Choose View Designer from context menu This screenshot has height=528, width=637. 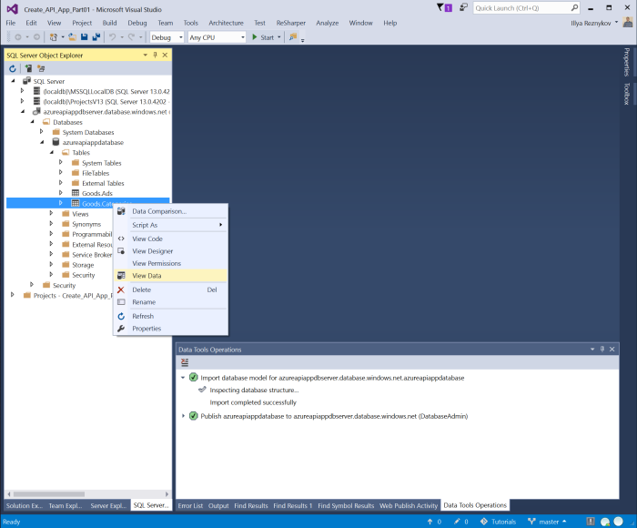tap(171, 251)
